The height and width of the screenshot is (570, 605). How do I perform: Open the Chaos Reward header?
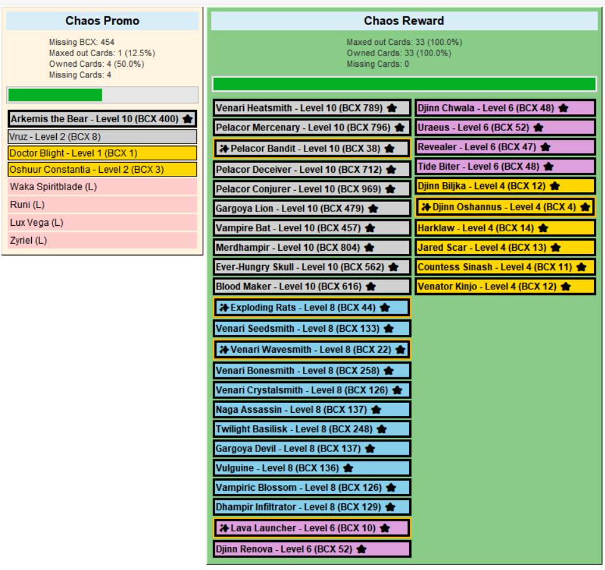[x=404, y=21]
